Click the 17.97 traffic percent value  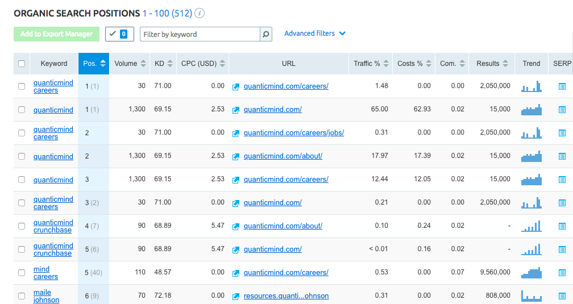point(380,156)
